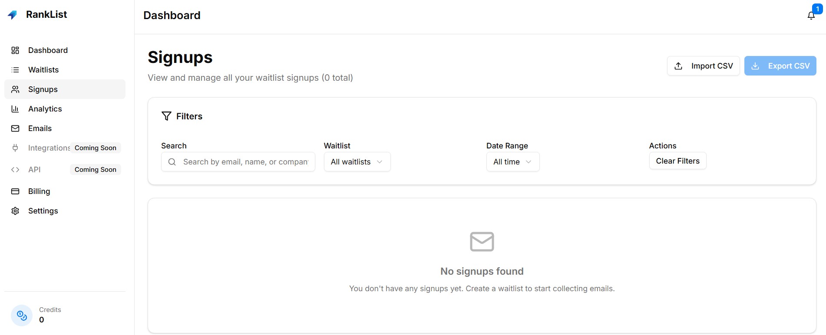This screenshot has width=826, height=335.
Task: Click the Credits coins icon
Action: coord(22,315)
